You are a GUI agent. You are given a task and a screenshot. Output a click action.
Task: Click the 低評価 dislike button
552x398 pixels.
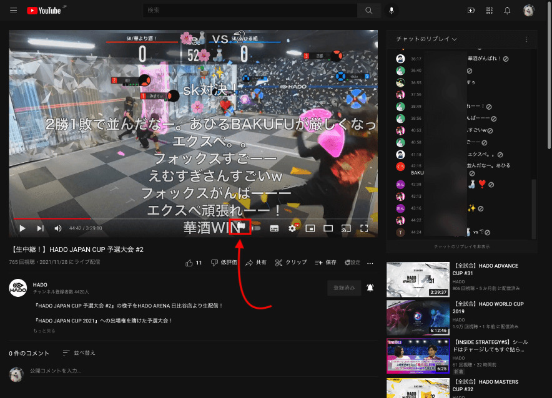pos(224,263)
